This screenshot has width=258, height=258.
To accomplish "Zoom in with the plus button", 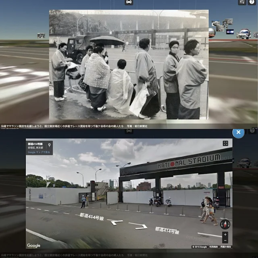I will 225,235.
